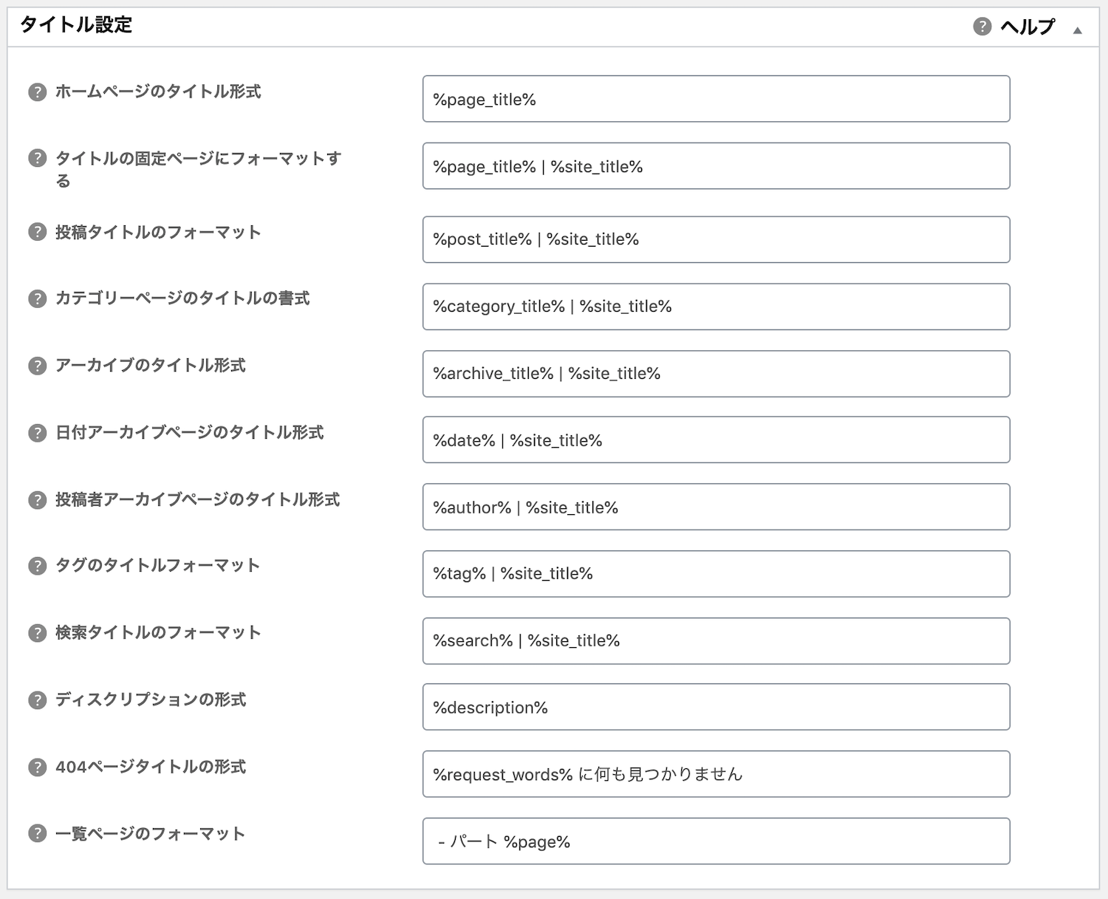Click the アーカイブのタイトル形式 label

(151, 366)
